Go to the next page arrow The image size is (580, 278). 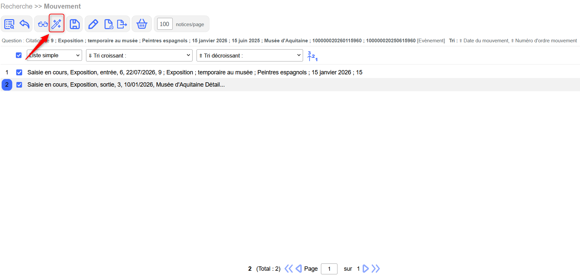pyautogui.click(x=366, y=269)
